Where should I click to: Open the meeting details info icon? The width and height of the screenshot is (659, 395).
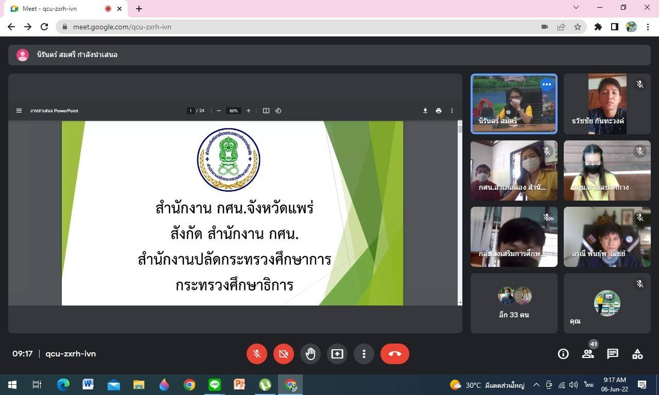(563, 354)
